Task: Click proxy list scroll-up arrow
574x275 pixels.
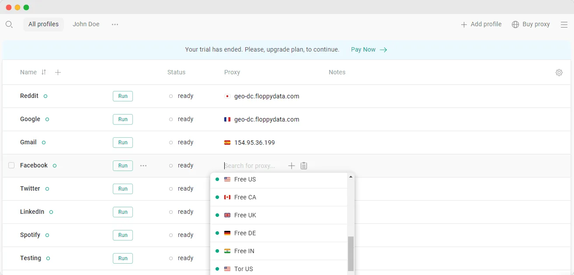Action: point(351,177)
